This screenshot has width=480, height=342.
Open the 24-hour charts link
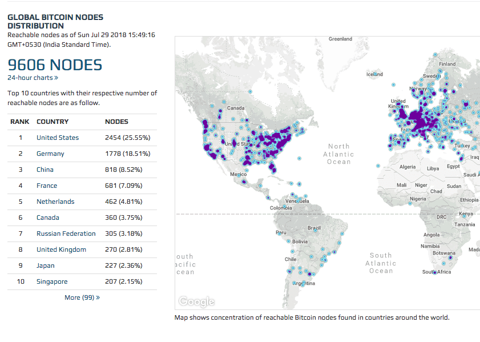tap(33, 78)
